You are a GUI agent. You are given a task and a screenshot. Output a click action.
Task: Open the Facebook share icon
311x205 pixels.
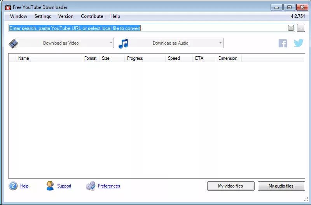[x=283, y=43]
